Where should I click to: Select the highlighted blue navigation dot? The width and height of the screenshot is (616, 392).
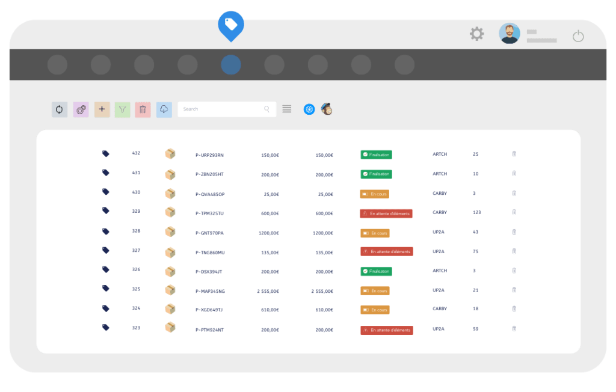tap(230, 64)
